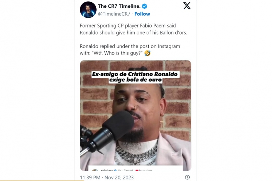Click the rolling-laughing emoji in tweet
This screenshot has height=181, width=272.
click(147, 53)
